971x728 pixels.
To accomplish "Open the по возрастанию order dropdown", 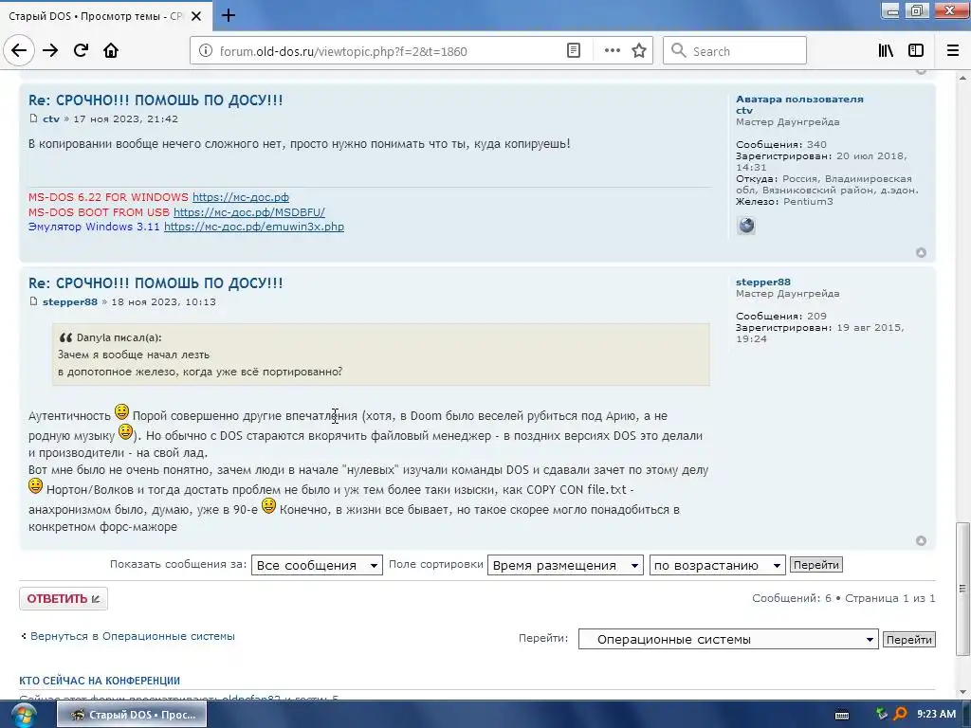I will 717,565.
